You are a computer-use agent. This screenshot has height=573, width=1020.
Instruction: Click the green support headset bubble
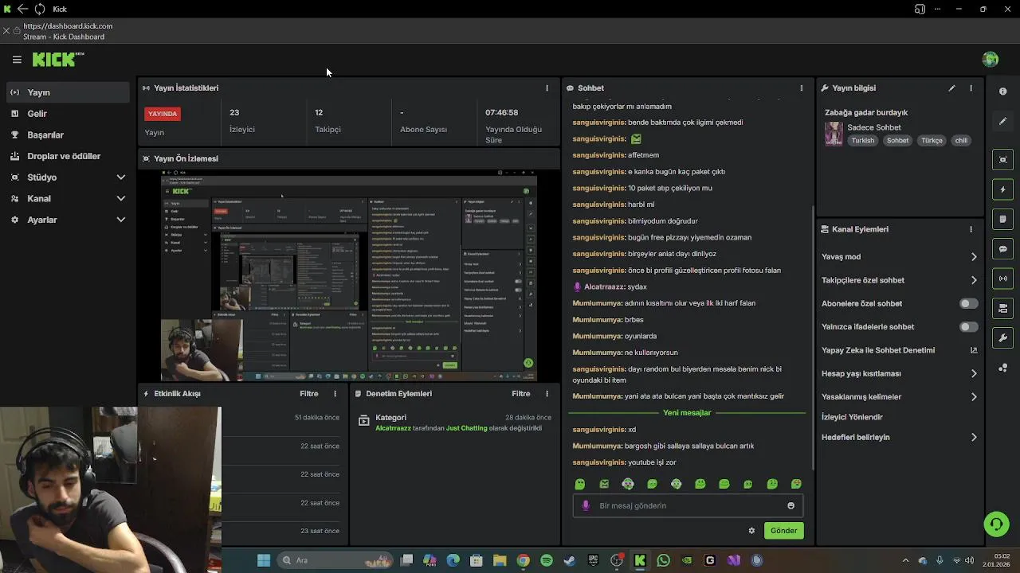click(x=996, y=524)
